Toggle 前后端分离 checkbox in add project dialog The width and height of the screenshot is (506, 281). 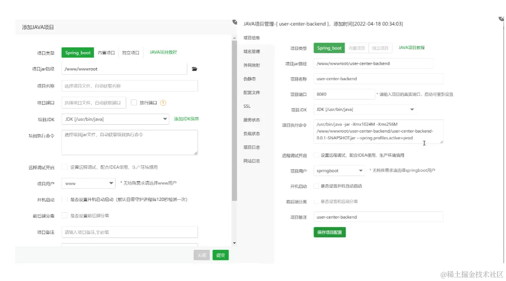tap(64, 215)
